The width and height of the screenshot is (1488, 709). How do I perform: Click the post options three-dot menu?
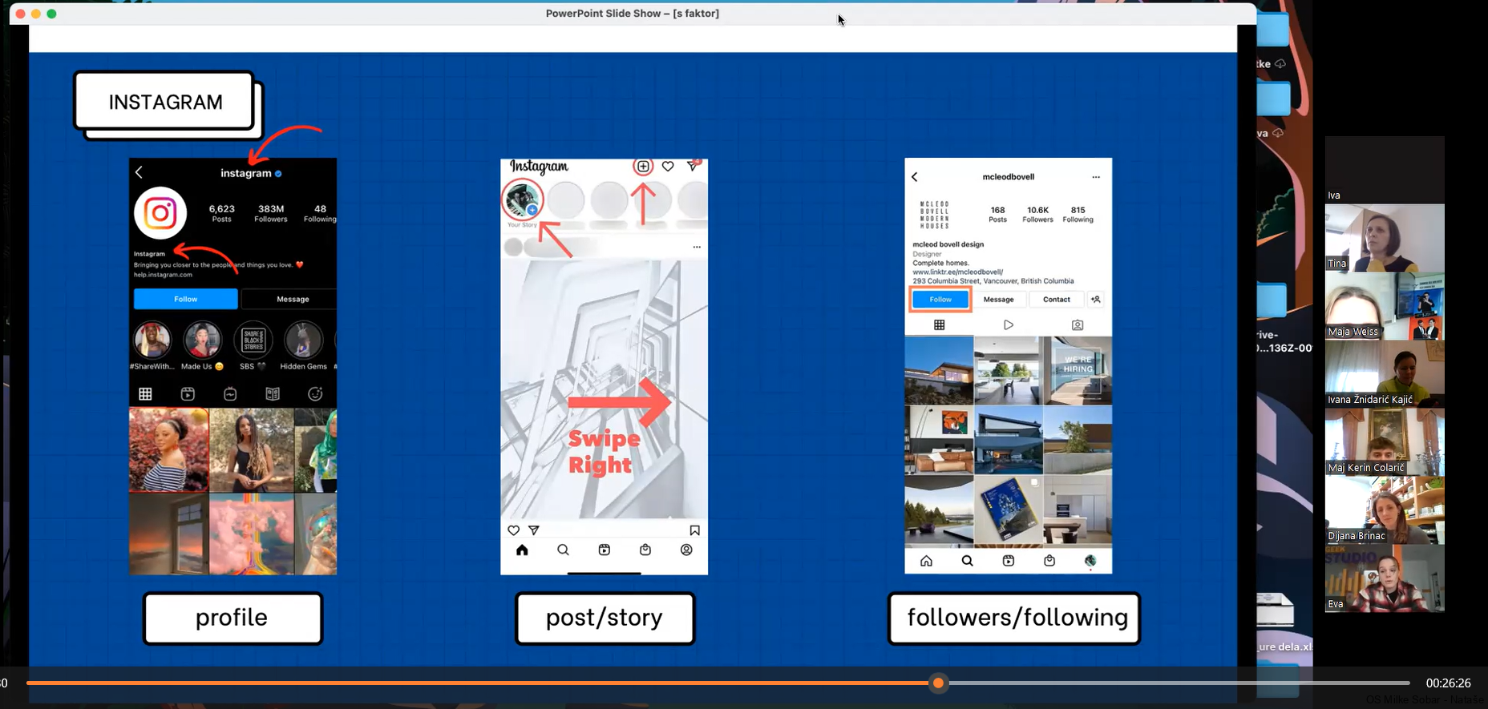click(697, 248)
